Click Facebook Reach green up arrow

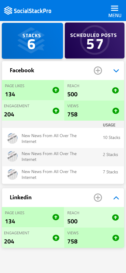point(115,90)
